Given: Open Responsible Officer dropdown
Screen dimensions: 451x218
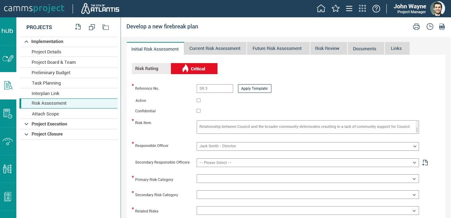Looking at the screenshot, I should [x=307, y=146].
